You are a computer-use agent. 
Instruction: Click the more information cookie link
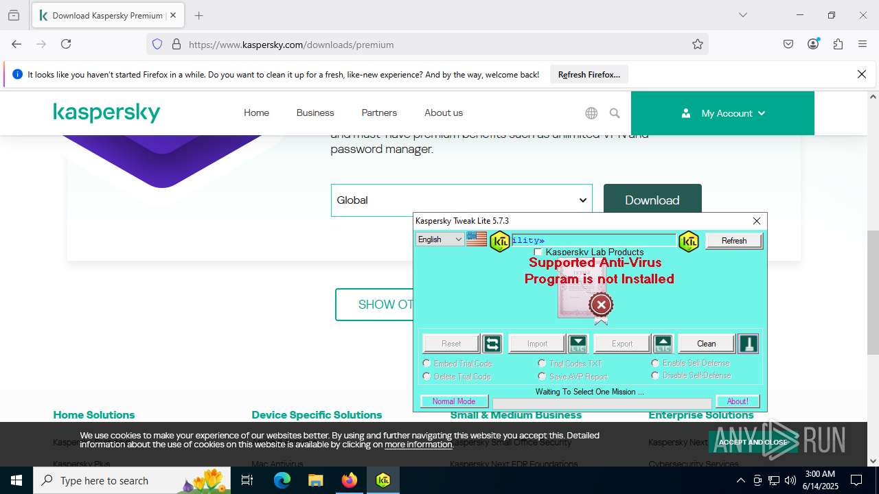click(418, 445)
